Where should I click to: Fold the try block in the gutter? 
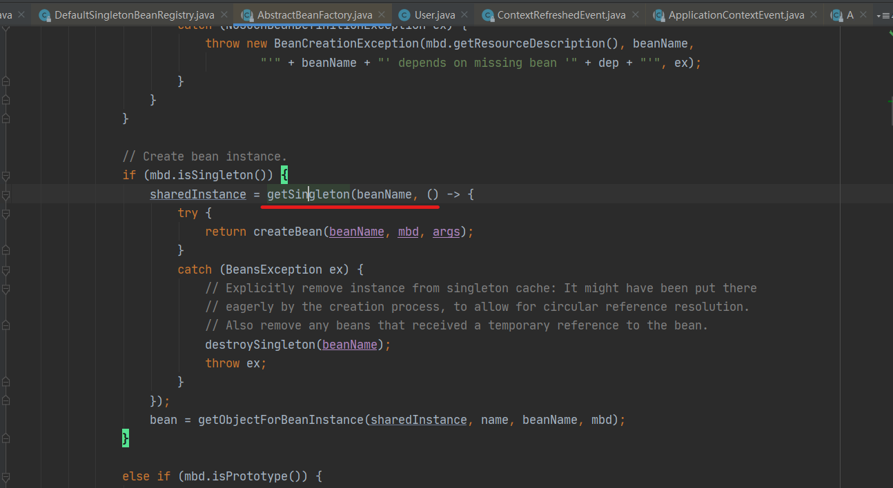[6, 214]
